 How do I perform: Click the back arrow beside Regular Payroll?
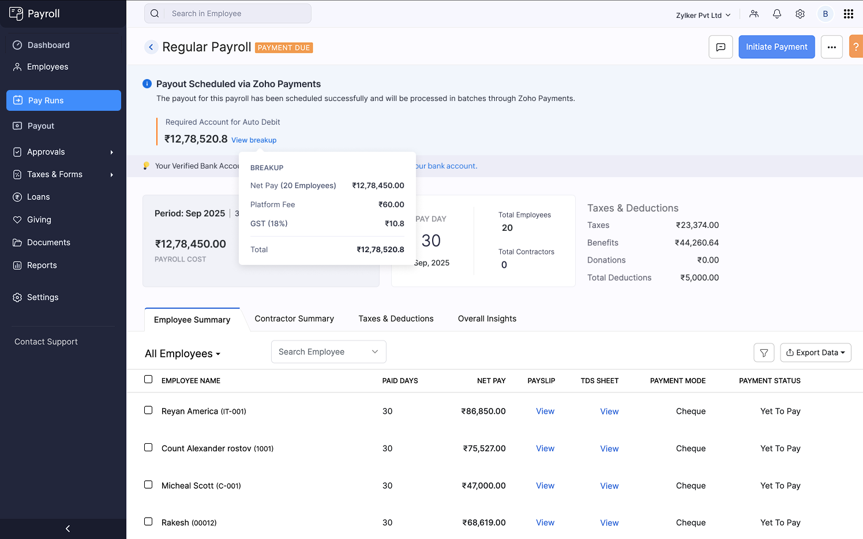tap(151, 47)
